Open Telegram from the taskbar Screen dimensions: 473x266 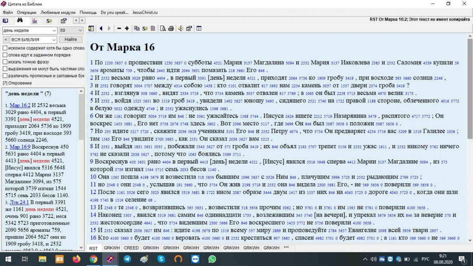(127, 259)
